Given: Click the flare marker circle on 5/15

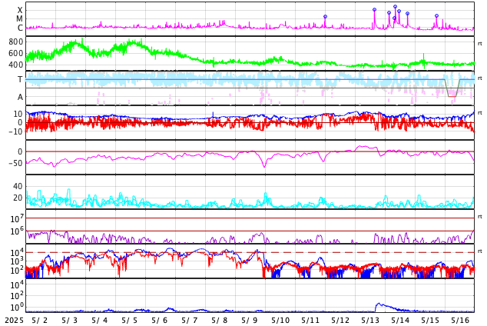Looking at the screenshot, I should coord(436,16).
